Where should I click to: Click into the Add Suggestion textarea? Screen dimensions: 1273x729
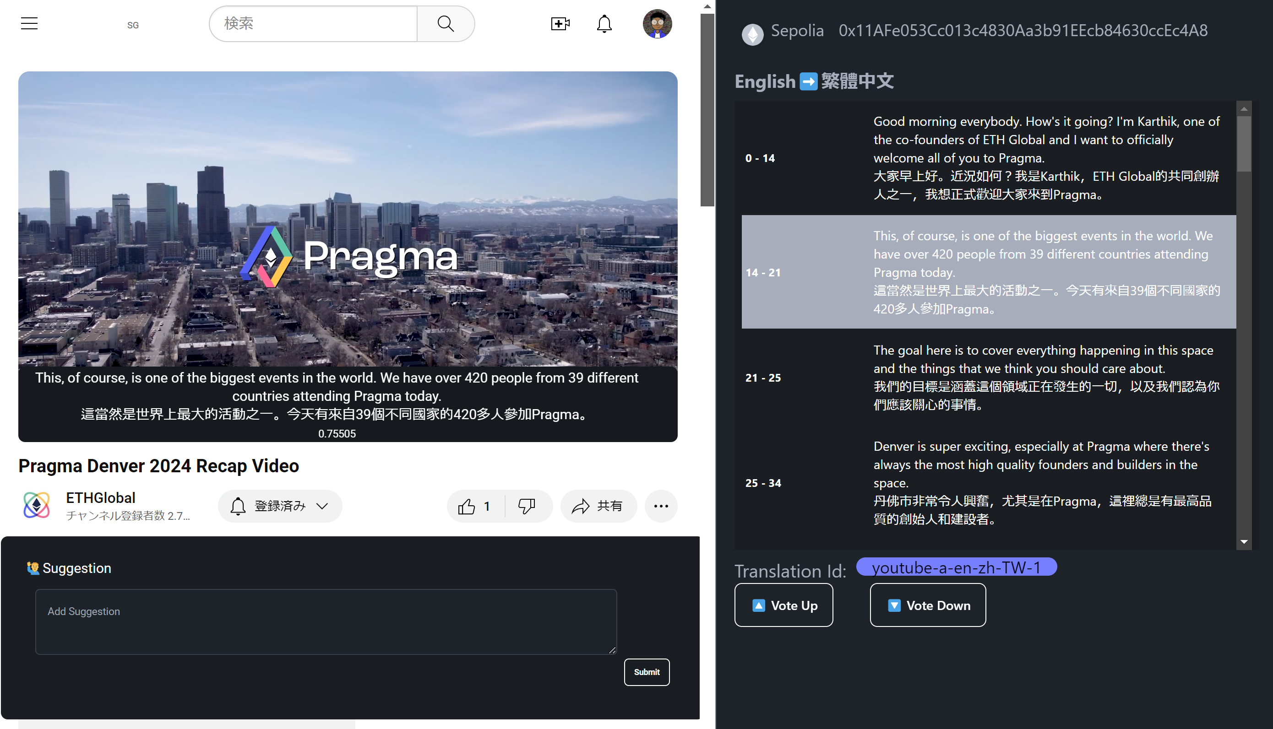tap(326, 621)
